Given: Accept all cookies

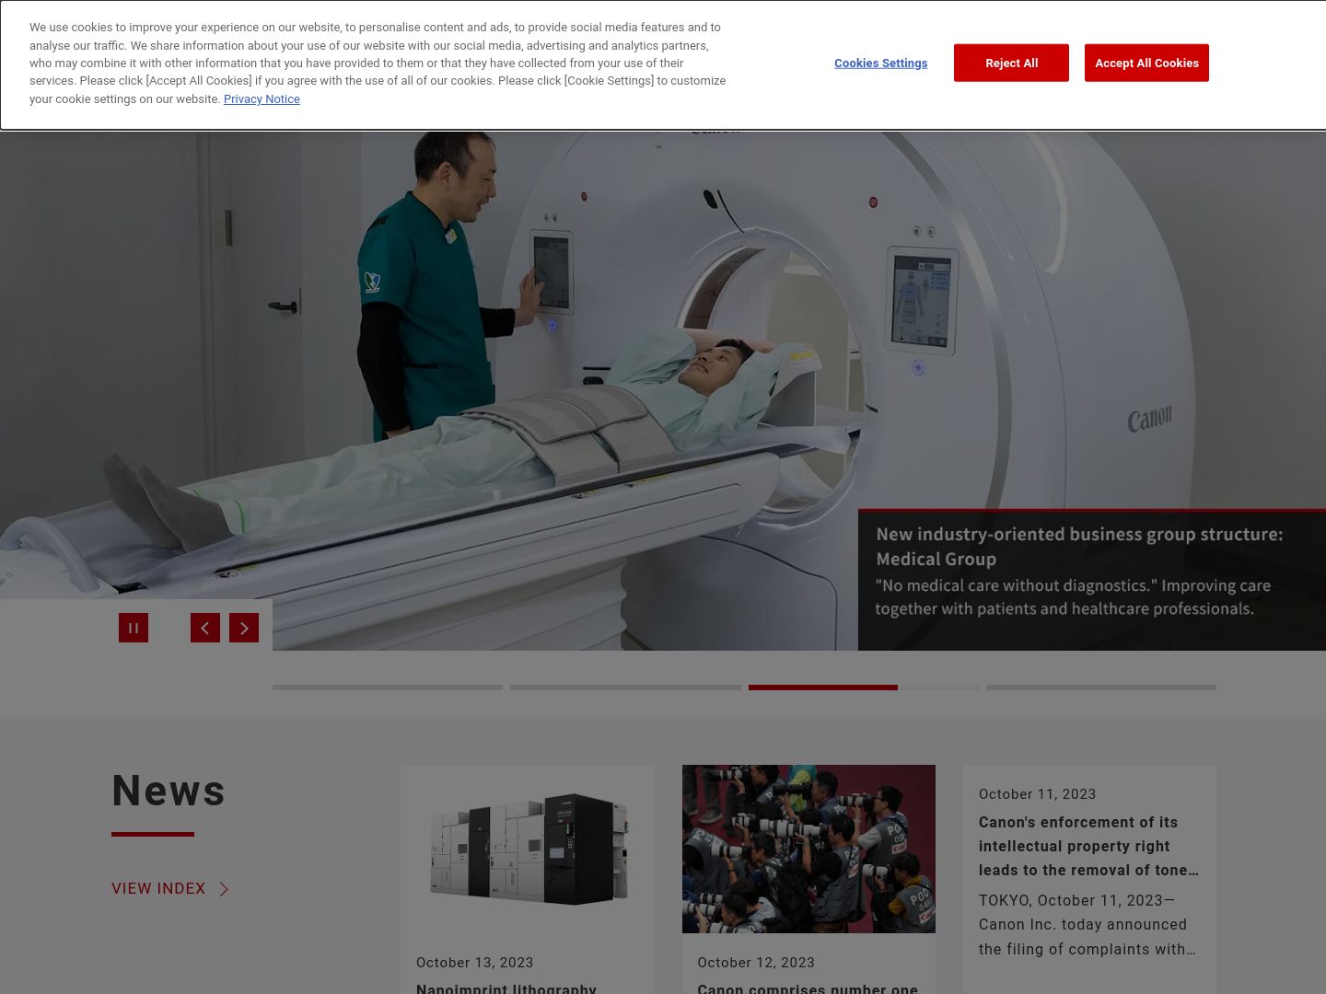Looking at the screenshot, I should (1146, 63).
